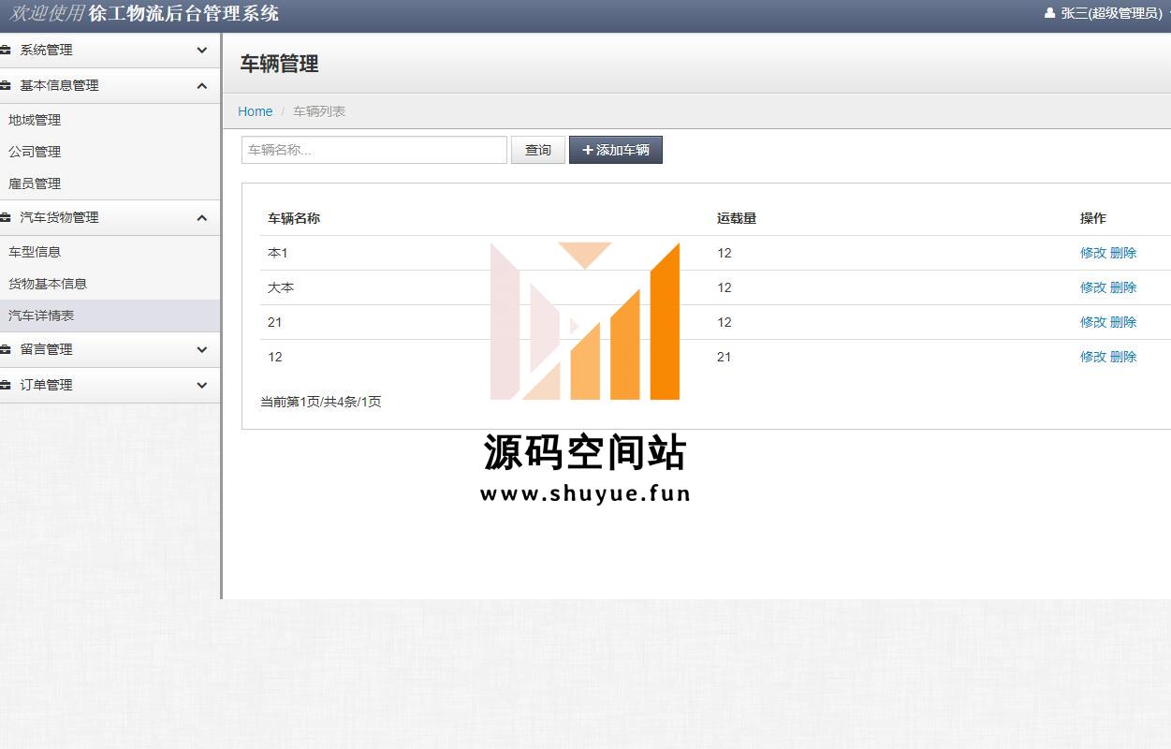Click the 运载量 column header
Image resolution: width=1171 pixels, height=749 pixels.
(737, 218)
